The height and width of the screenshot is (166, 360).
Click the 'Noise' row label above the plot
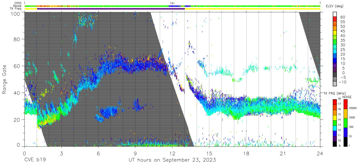tap(18, 6)
